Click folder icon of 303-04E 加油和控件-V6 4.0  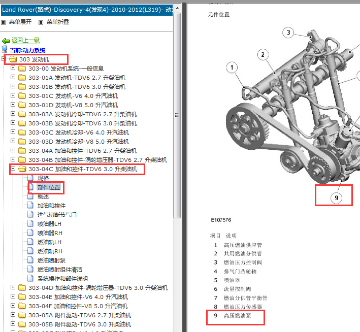[x=22, y=296]
